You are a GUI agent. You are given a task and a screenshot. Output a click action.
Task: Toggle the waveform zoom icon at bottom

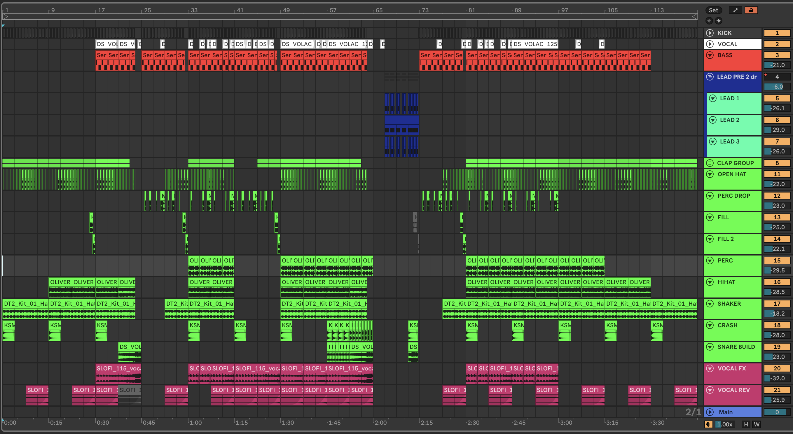[708, 424]
